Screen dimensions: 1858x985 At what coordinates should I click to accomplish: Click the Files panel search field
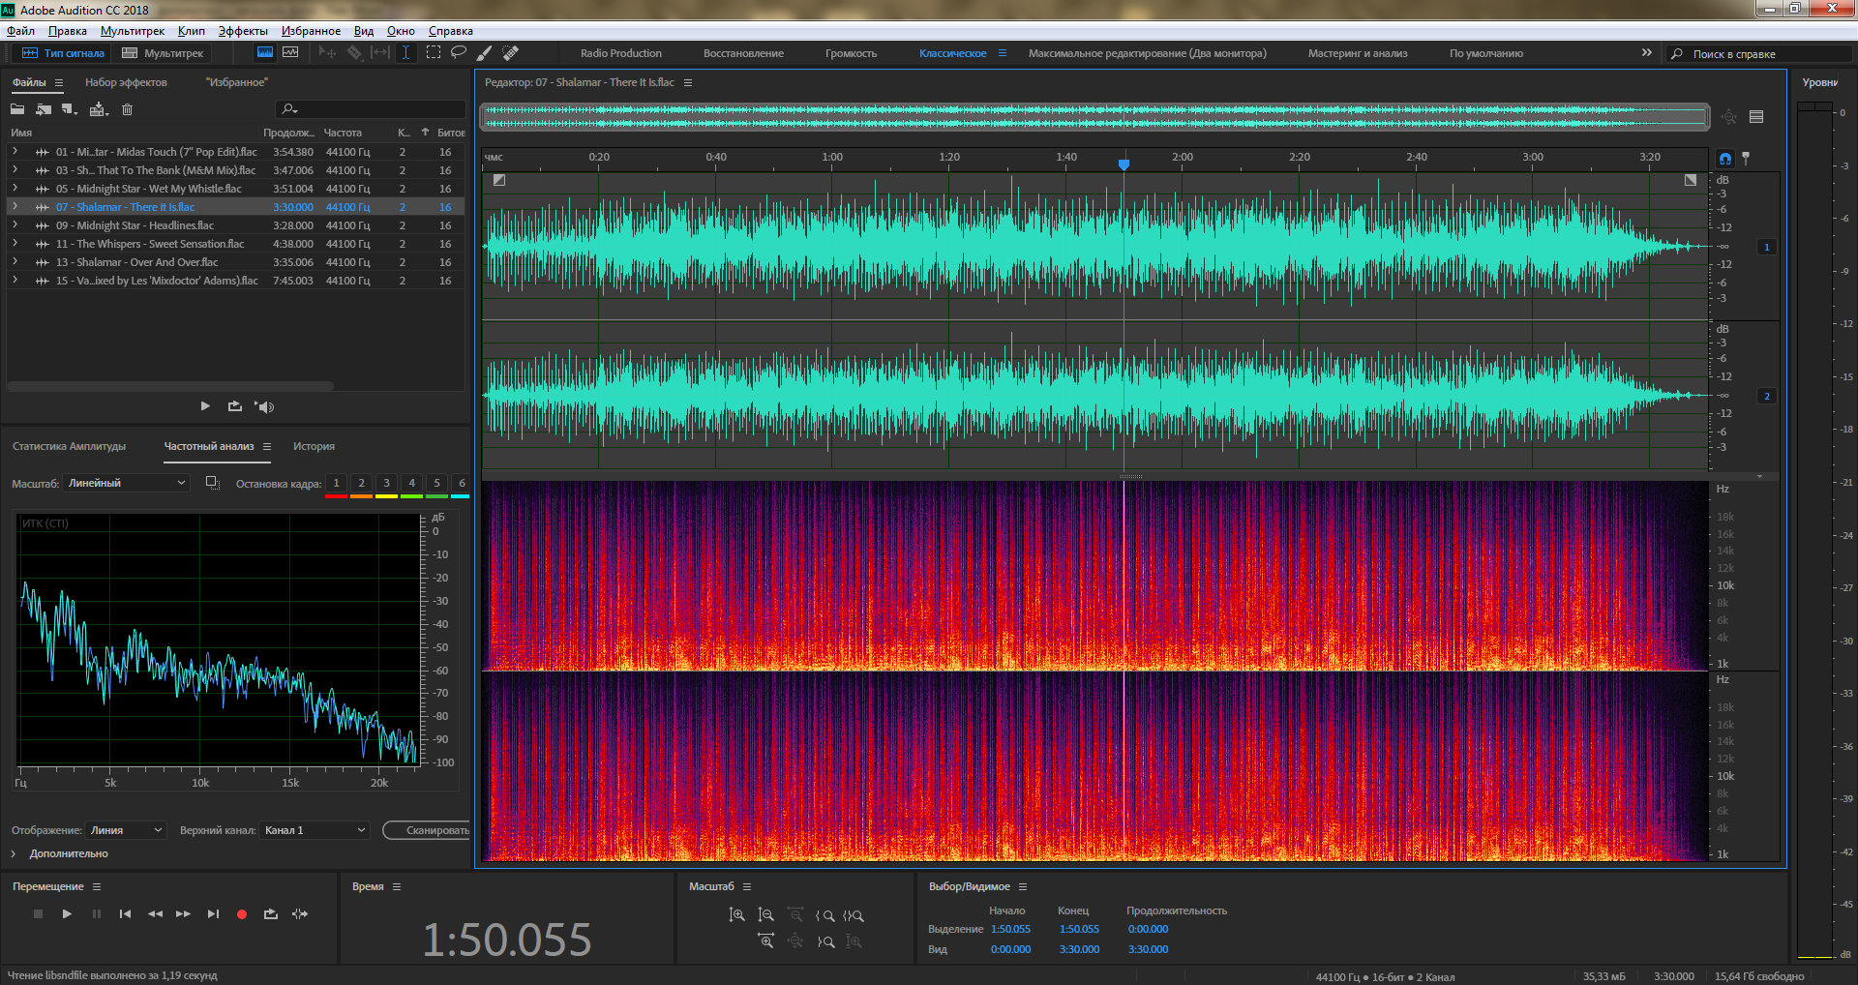point(371,109)
